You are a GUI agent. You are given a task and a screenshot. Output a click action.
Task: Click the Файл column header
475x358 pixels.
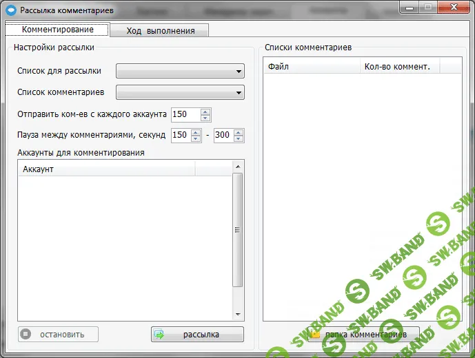pyautogui.click(x=312, y=67)
